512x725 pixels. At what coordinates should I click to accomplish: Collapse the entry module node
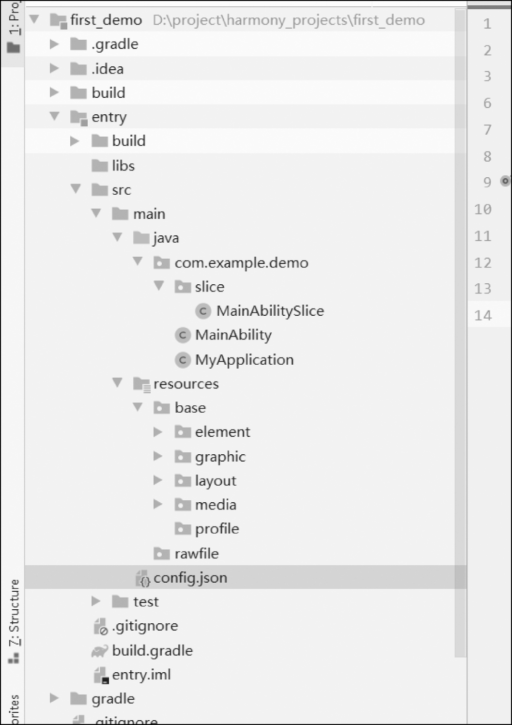(x=54, y=116)
